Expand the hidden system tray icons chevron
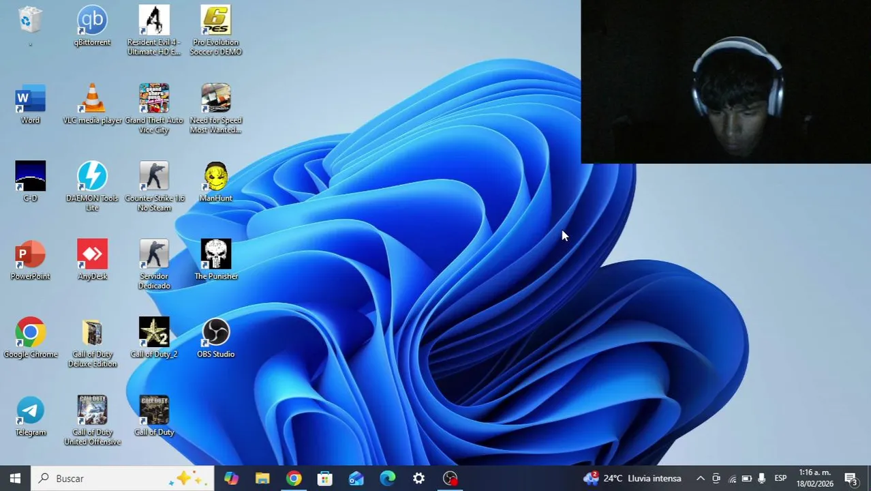The image size is (871, 491). [x=700, y=478]
